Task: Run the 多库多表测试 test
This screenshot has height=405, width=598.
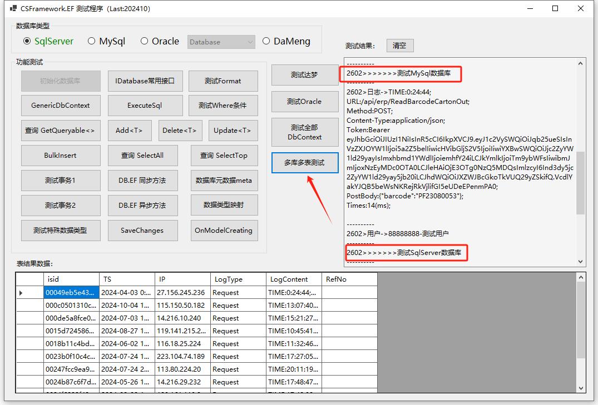Action: pos(304,163)
